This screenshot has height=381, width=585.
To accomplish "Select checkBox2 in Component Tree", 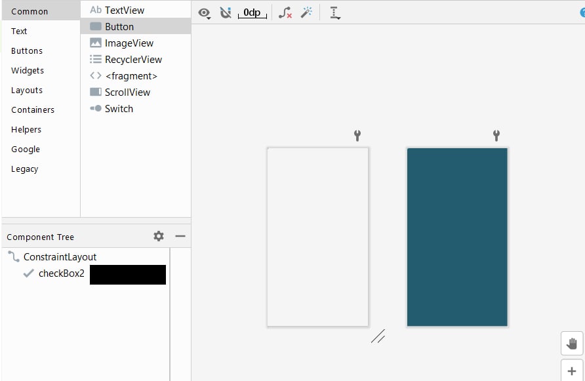I will point(62,273).
